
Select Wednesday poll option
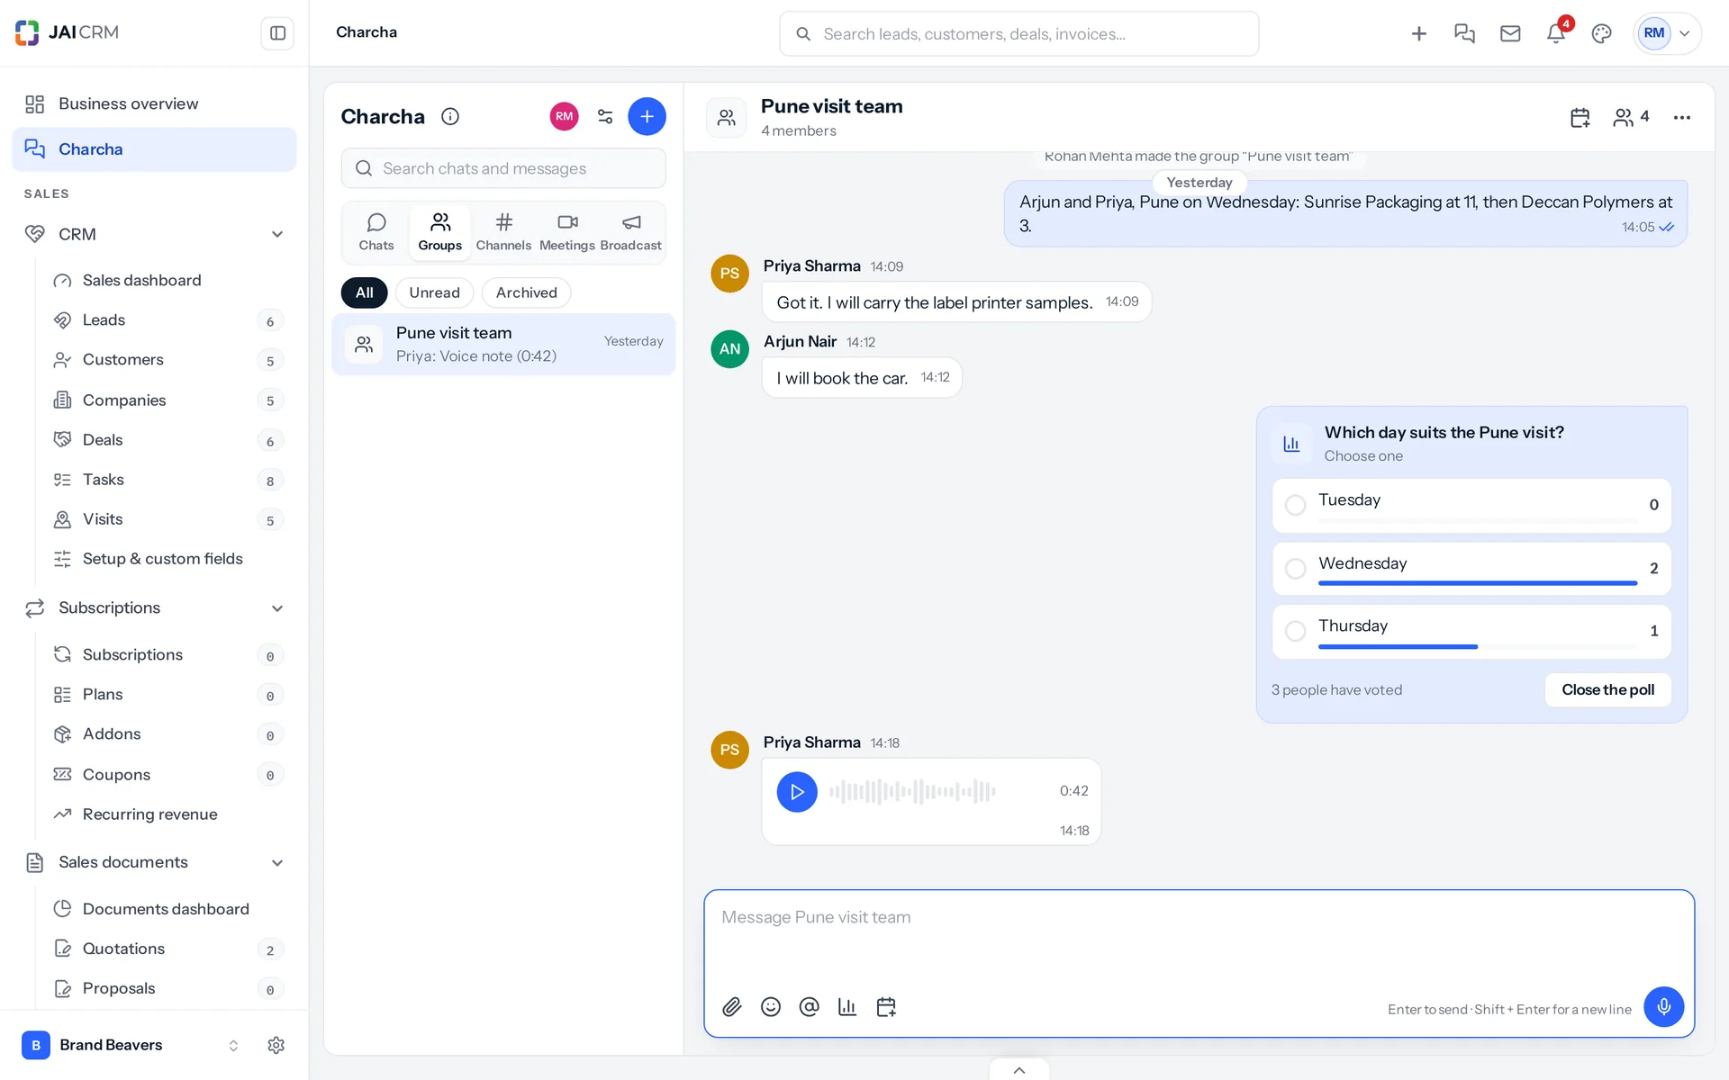1471,569
